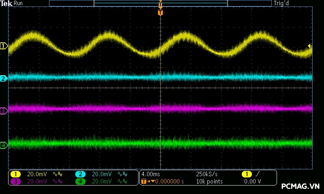
Task: Select the magenta channel 3 badge in readout
Action: (15, 181)
